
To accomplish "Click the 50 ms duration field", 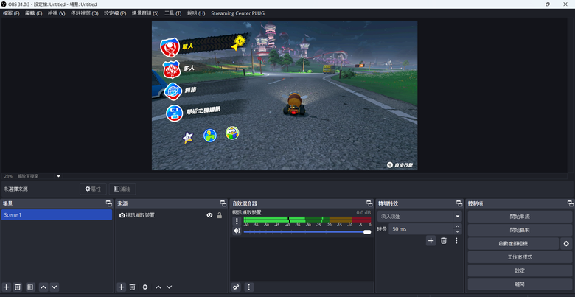I will click(x=422, y=229).
